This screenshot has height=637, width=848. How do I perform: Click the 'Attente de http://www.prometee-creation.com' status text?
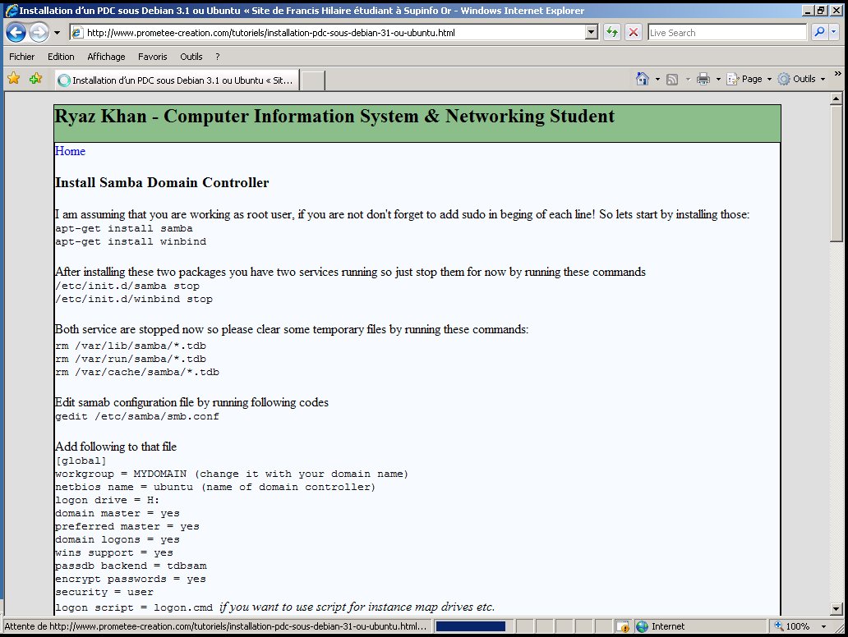click(x=215, y=626)
